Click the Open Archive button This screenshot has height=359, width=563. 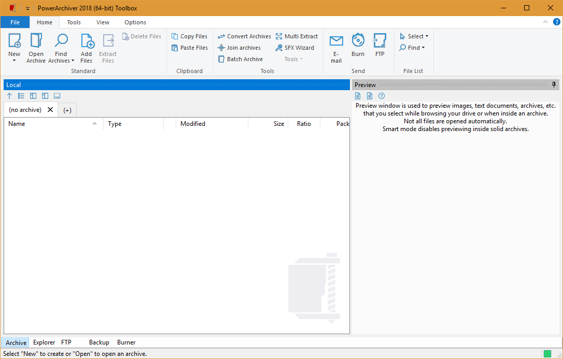click(36, 48)
